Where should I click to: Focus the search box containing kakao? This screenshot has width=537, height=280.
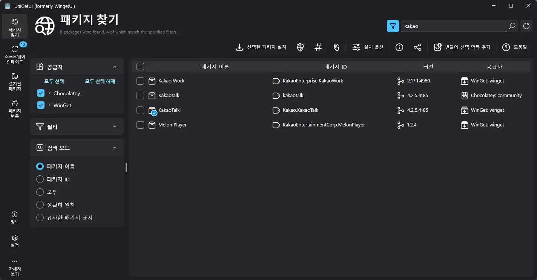pos(454,26)
